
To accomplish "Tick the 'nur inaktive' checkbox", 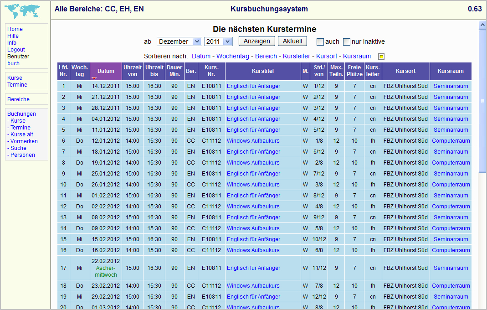I will (347, 41).
